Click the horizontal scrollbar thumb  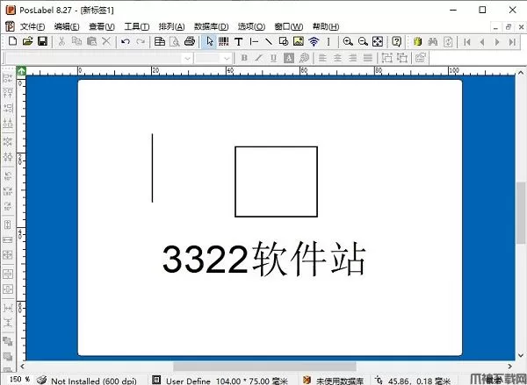tap(265, 367)
